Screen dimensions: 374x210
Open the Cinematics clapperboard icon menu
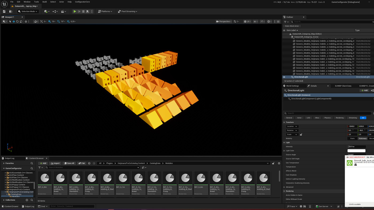point(64,11)
